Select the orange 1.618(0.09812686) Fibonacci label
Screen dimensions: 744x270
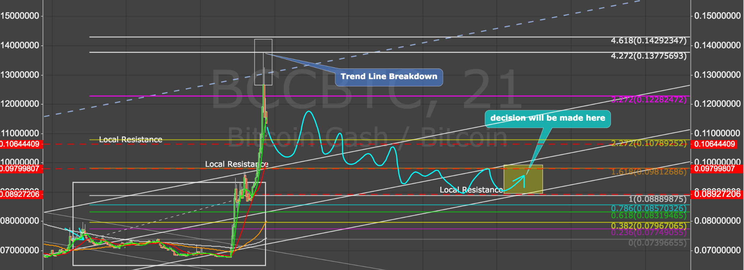pos(649,172)
